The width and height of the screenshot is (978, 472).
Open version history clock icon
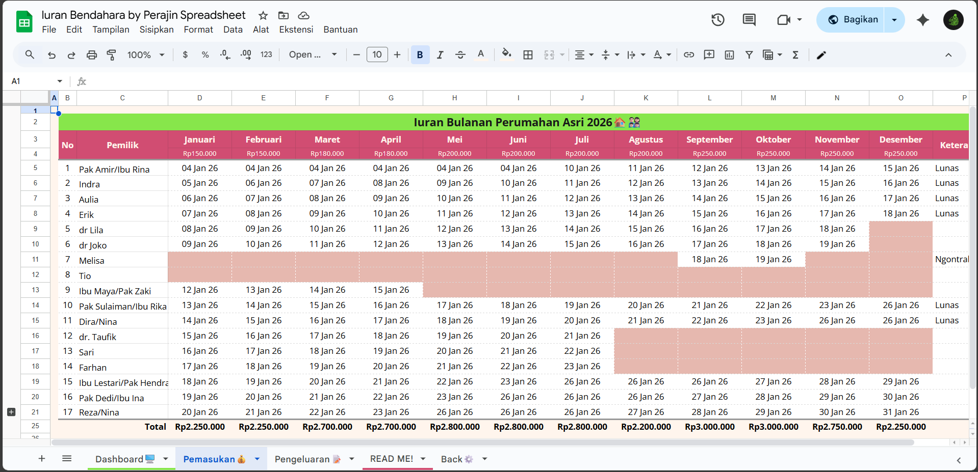[x=718, y=20]
